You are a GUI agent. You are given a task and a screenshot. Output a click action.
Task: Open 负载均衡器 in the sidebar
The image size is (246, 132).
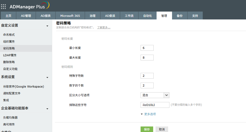point(10,118)
